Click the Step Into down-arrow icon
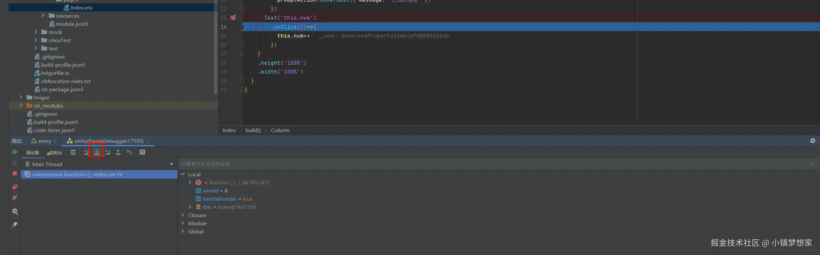The width and height of the screenshot is (820, 255). 97,152
